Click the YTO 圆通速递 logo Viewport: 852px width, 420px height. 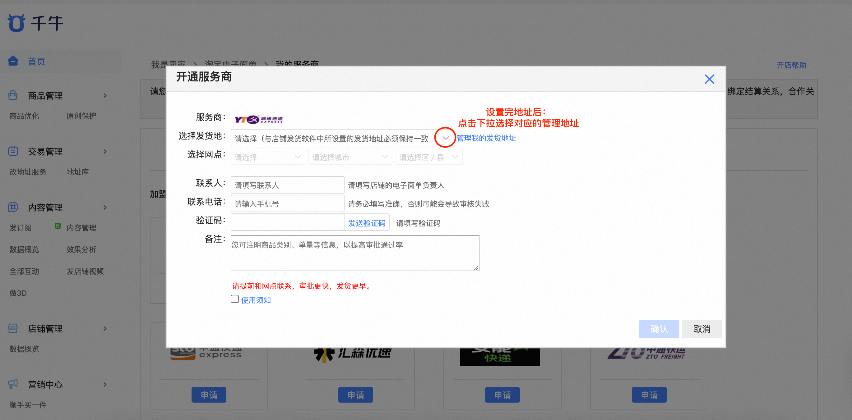pyautogui.click(x=259, y=119)
